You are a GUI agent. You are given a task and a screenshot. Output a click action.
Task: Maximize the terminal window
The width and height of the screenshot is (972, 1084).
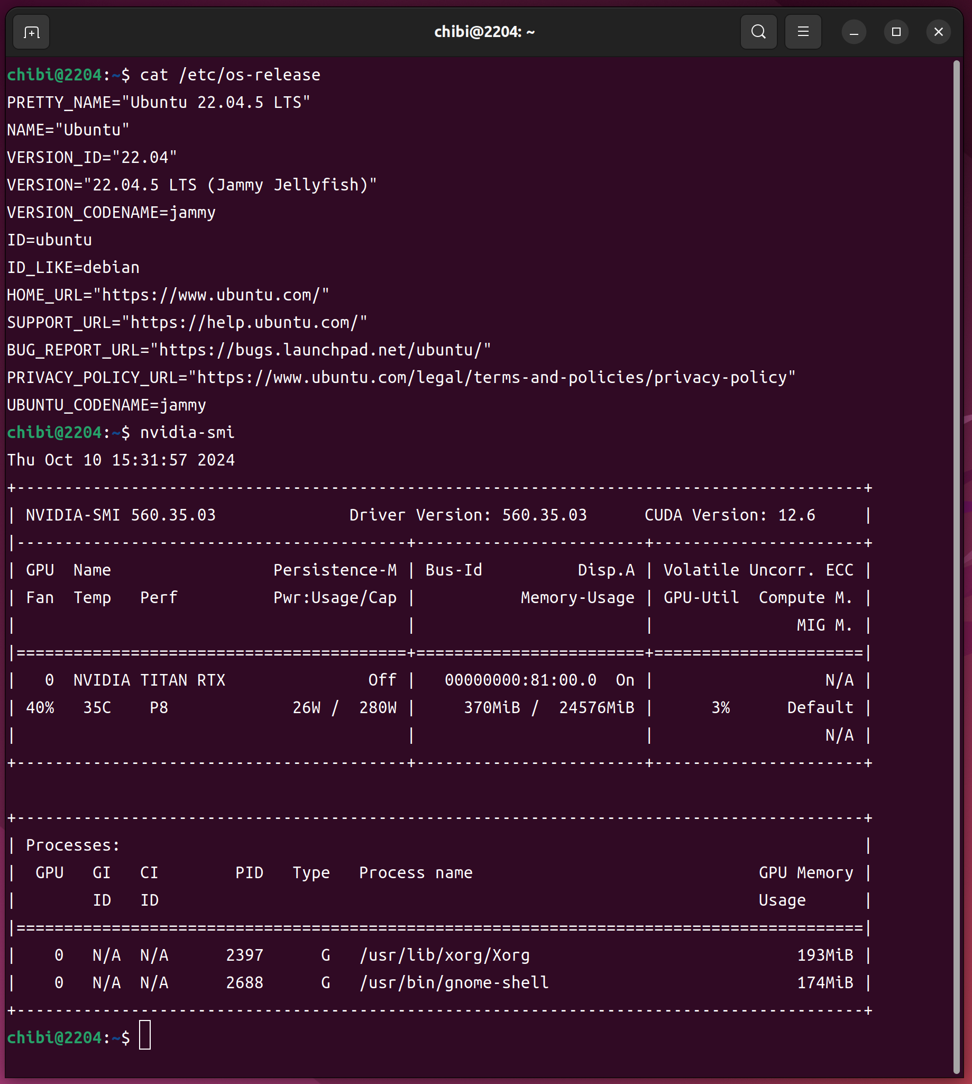coord(896,33)
